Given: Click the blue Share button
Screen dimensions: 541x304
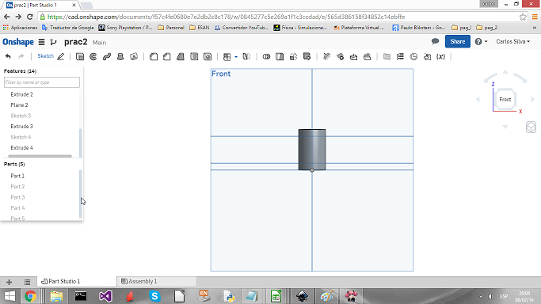Looking at the screenshot, I should 458,41.
